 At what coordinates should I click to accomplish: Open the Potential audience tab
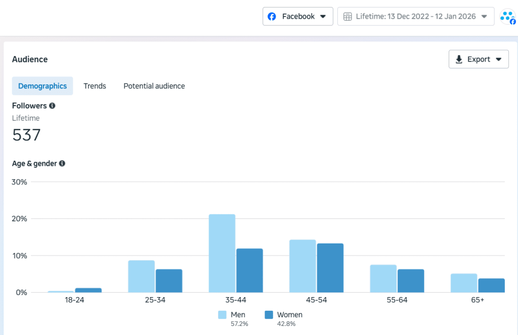154,86
